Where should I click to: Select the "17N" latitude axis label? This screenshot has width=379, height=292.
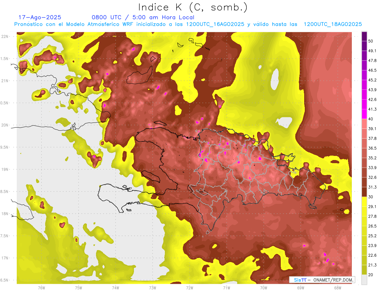5,258
